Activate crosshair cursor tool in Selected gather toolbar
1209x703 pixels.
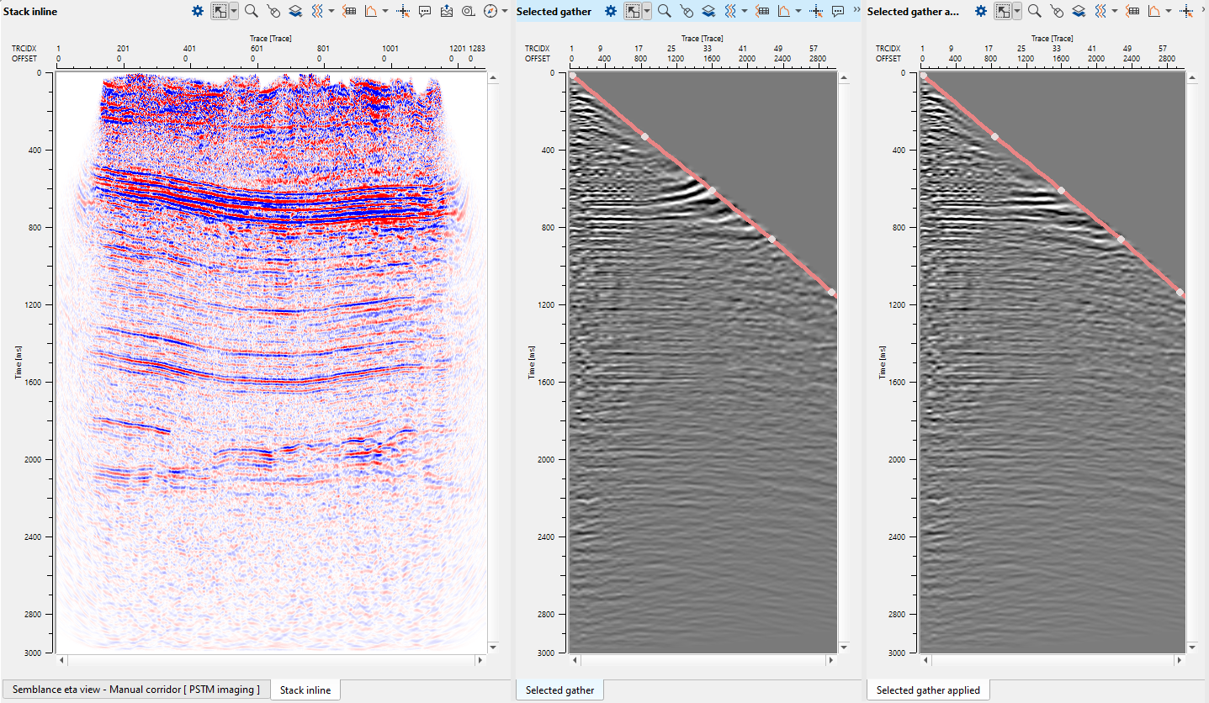[816, 11]
